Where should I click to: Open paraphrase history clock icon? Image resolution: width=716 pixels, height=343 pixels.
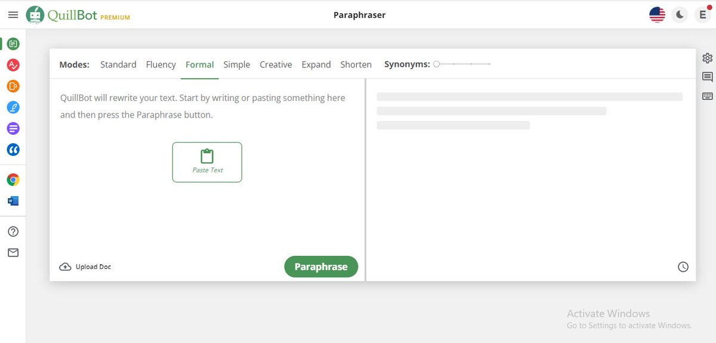tap(683, 267)
